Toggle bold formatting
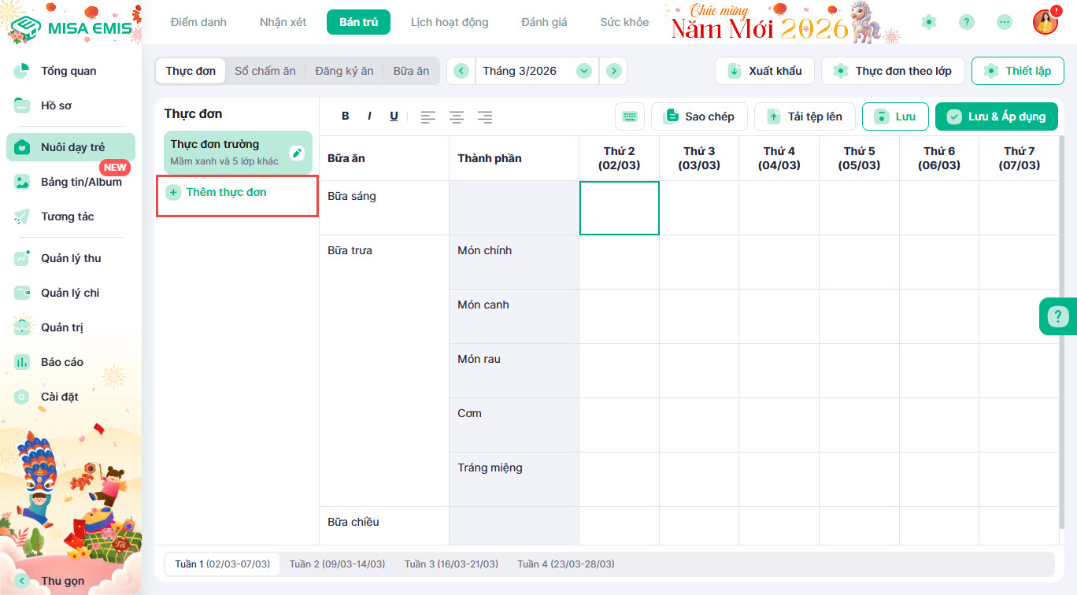The image size is (1077, 595). pyautogui.click(x=345, y=116)
